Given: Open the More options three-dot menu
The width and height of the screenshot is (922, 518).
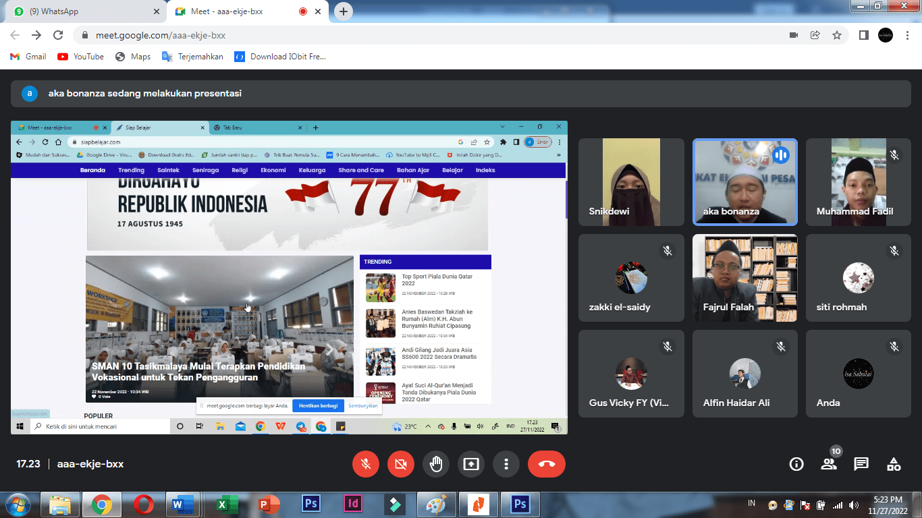Looking at the screenshot, I should pyautogui.click(x=506, y=464).
